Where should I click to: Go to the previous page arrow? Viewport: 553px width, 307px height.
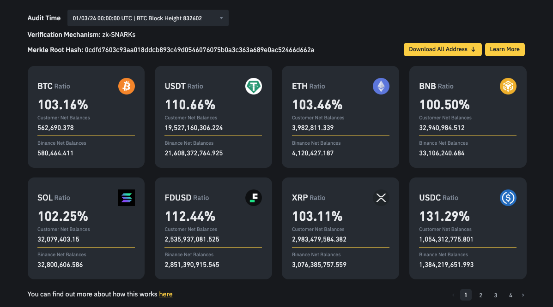[453, 295]
